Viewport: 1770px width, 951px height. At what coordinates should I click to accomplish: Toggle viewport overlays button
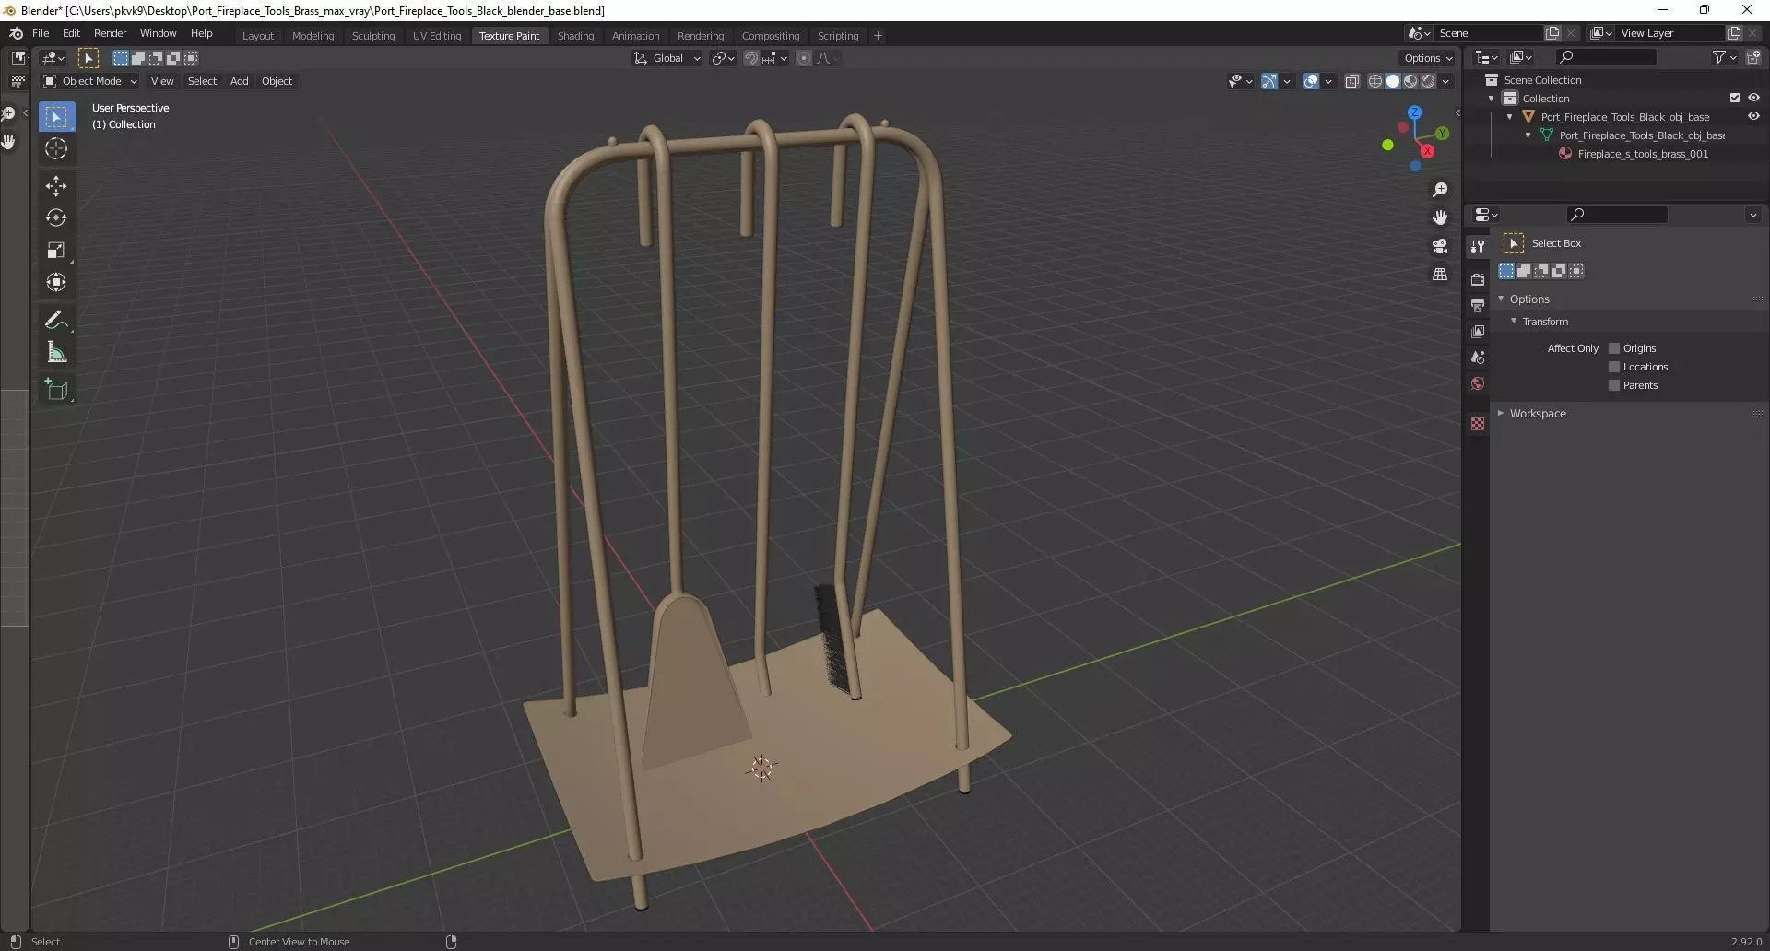click(x=1311, y=81)
